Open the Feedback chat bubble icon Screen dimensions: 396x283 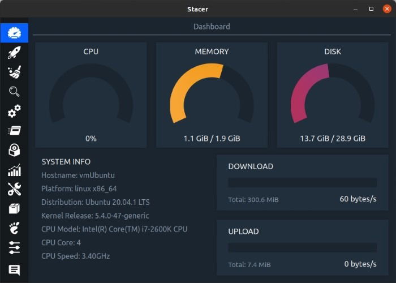(x=14, y=270)
